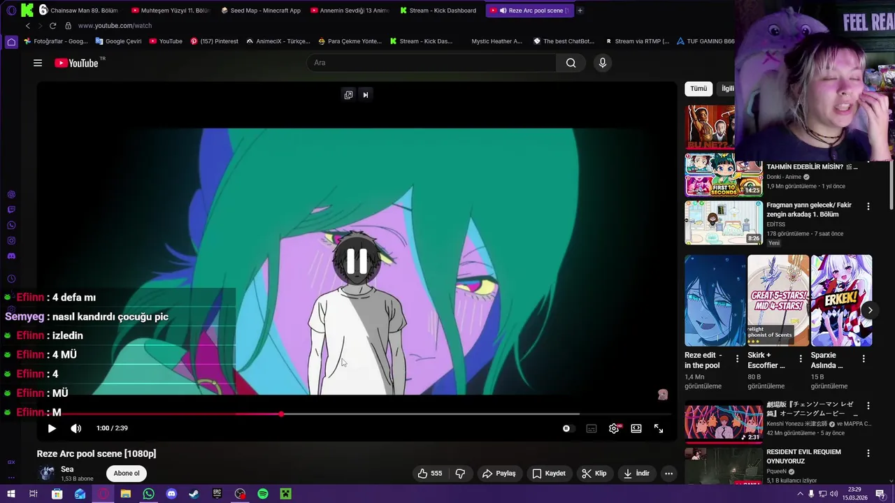Click the YouTube search input field
The width and height of the screenshot is (895, 503).
point(431,63)
